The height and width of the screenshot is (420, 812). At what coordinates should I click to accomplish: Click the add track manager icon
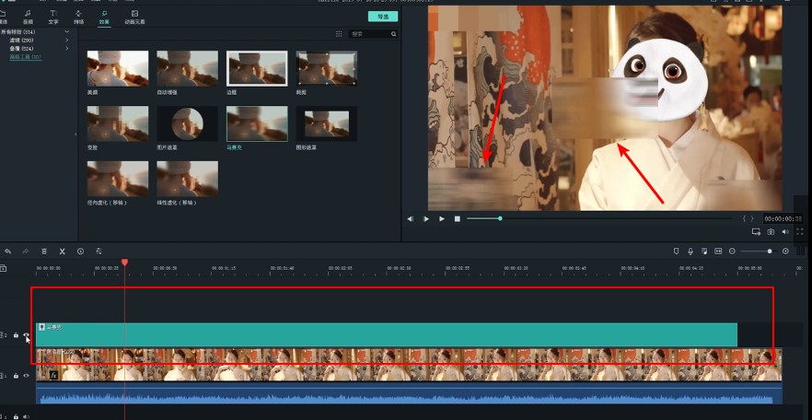(x=4, y=268)
